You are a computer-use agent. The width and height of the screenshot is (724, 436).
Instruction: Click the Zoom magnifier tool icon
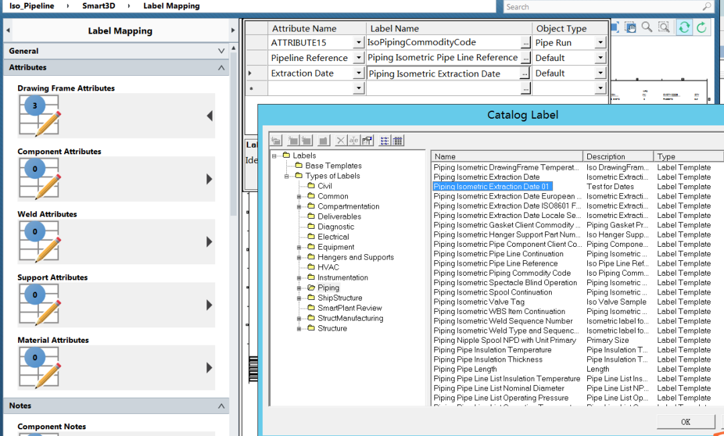tap(647, 28)
